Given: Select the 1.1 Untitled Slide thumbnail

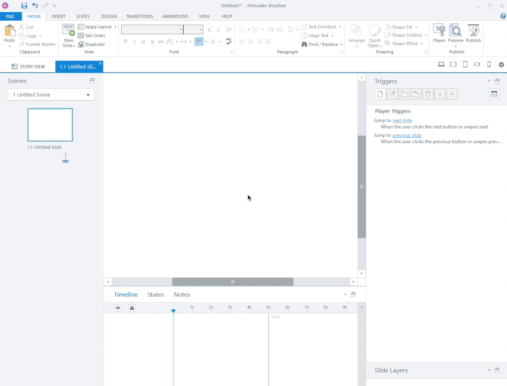Looking at the screenshot, I should point(50,125).
